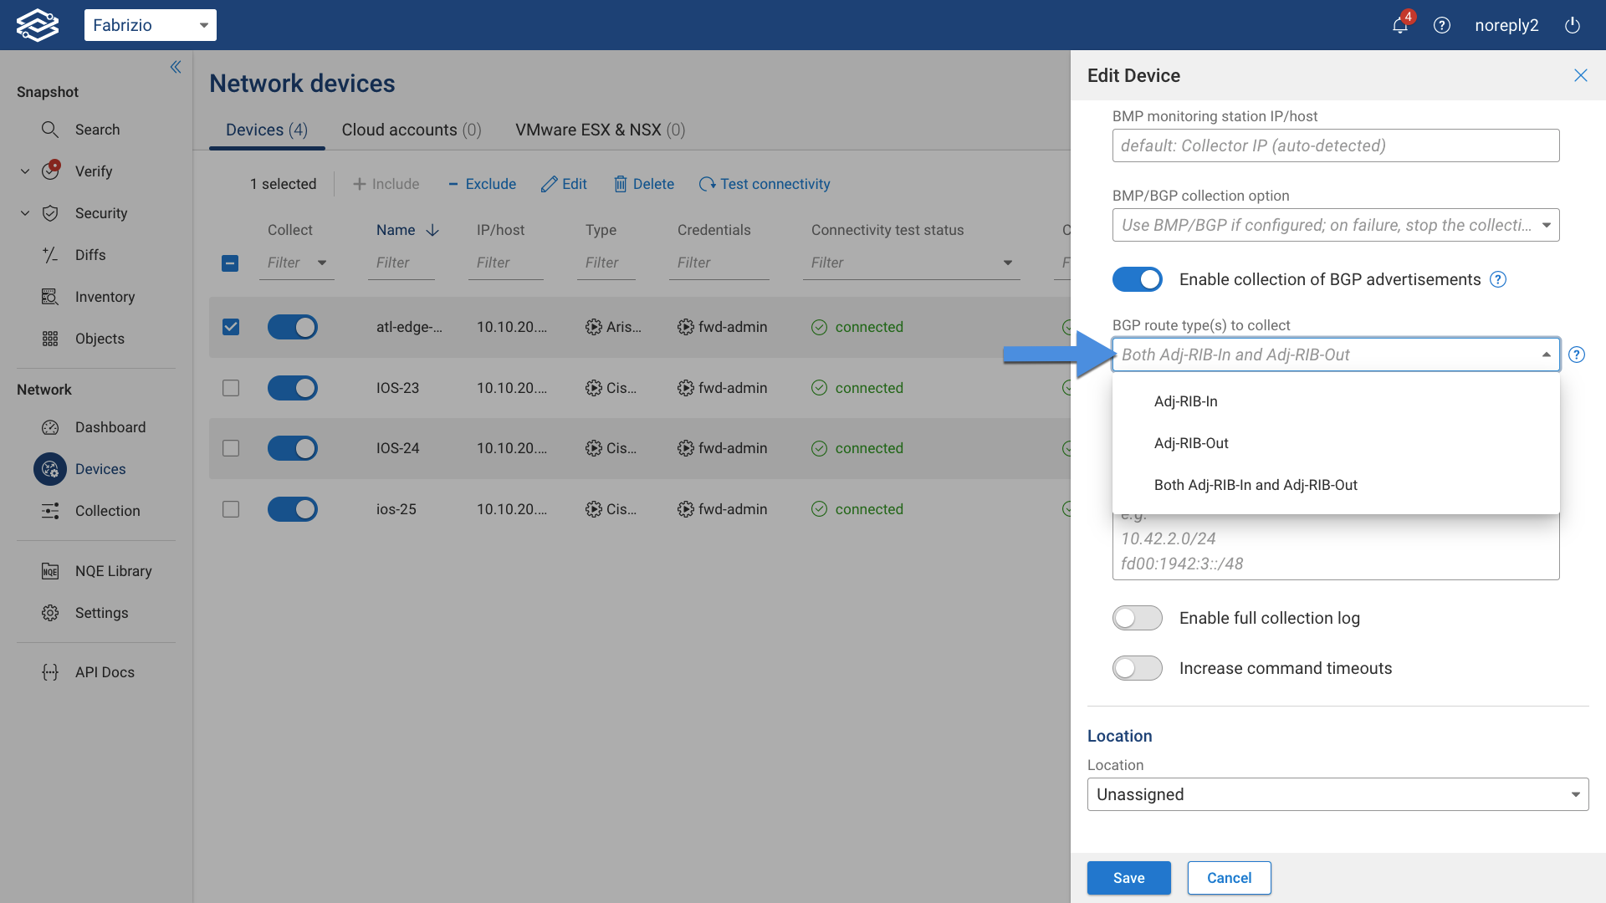1606x903 pixels.
Task: Click help icon beside BGP route types
Action: (1576, 355)
